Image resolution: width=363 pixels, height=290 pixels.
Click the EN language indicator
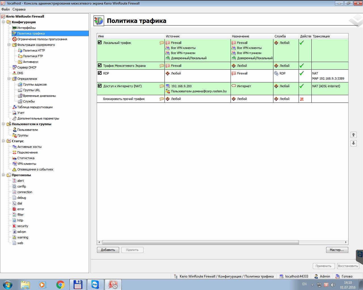pyautogui.click(x=304, y=284)
